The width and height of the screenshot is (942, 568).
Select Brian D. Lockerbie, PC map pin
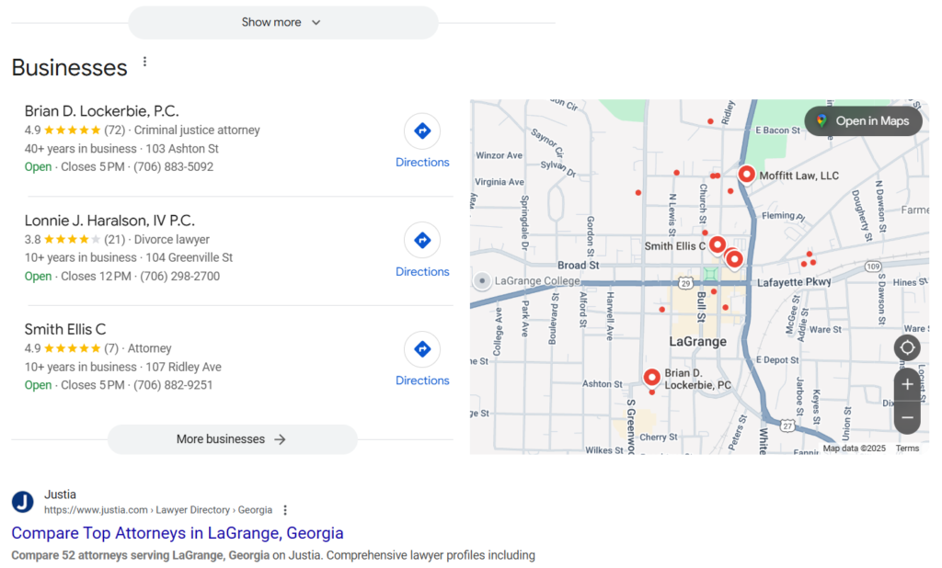point(651,377)
